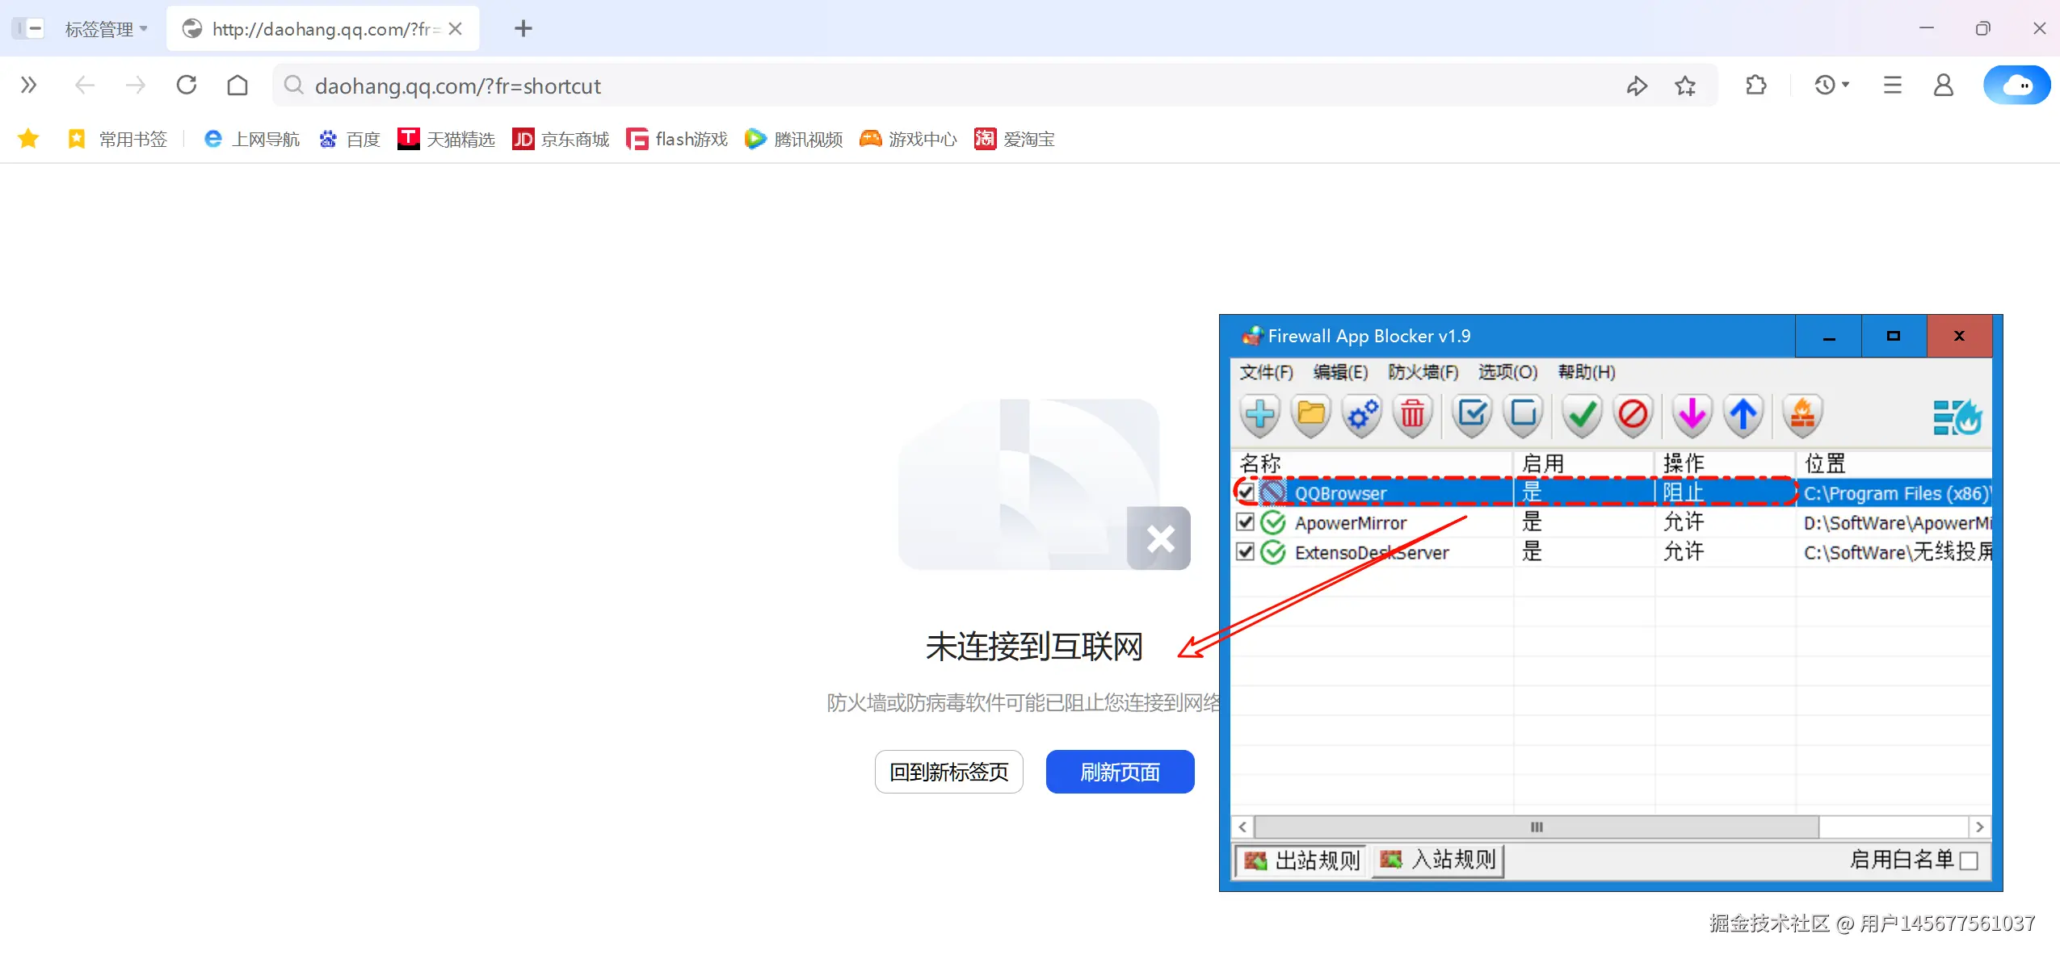Open the history clock dropdown arrow
This screenshot has height=959, width=2060.
(x=1846, y=85)
